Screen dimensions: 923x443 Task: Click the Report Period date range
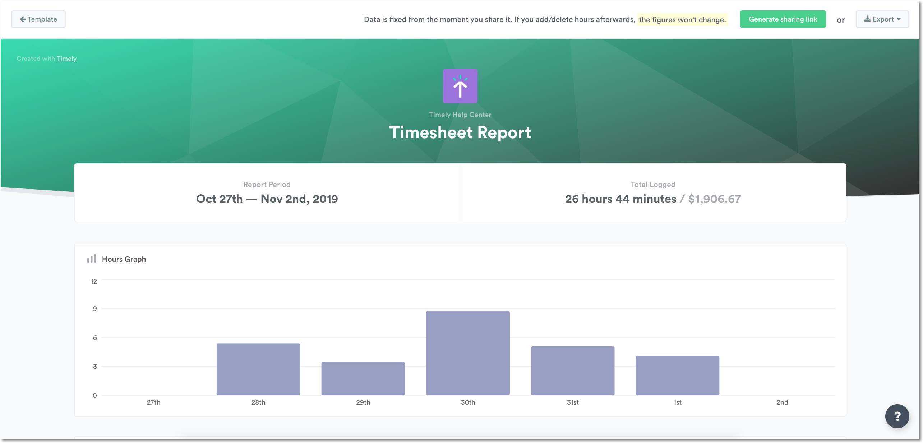tap(267, 199)
